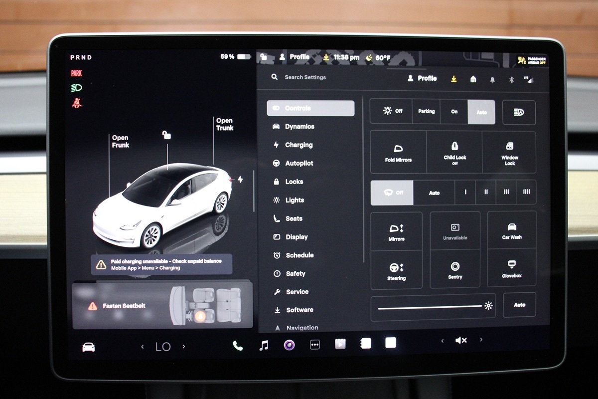Open the music note app

264,345
